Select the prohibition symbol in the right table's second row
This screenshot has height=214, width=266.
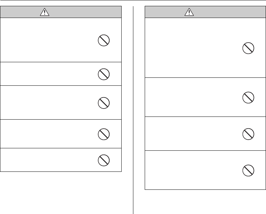pos(248,98)
